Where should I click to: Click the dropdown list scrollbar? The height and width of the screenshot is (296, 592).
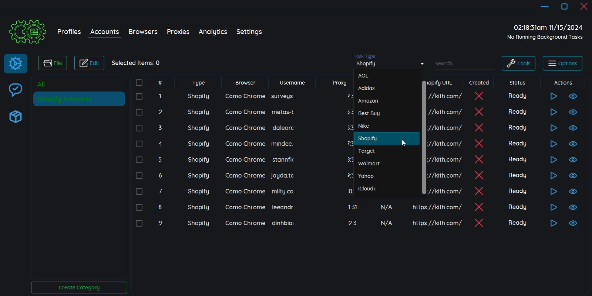(424, 137)
